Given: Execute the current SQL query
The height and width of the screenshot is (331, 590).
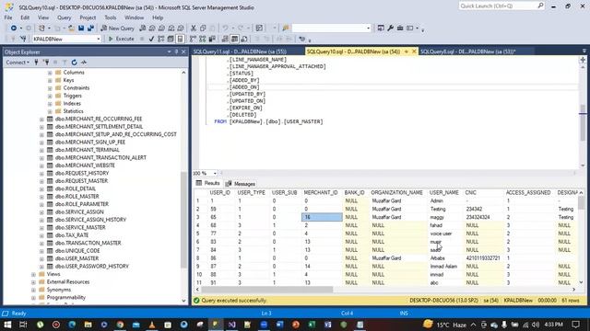Looking at the screenshot, I should (x=121, y=39).
